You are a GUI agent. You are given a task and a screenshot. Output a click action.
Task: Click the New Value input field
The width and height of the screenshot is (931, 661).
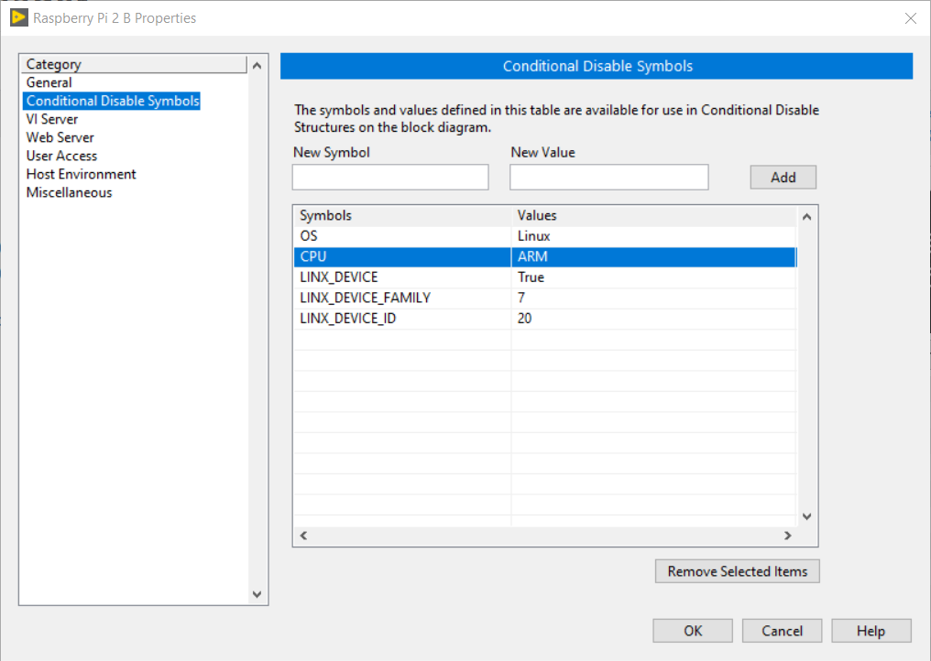[608, 178]
